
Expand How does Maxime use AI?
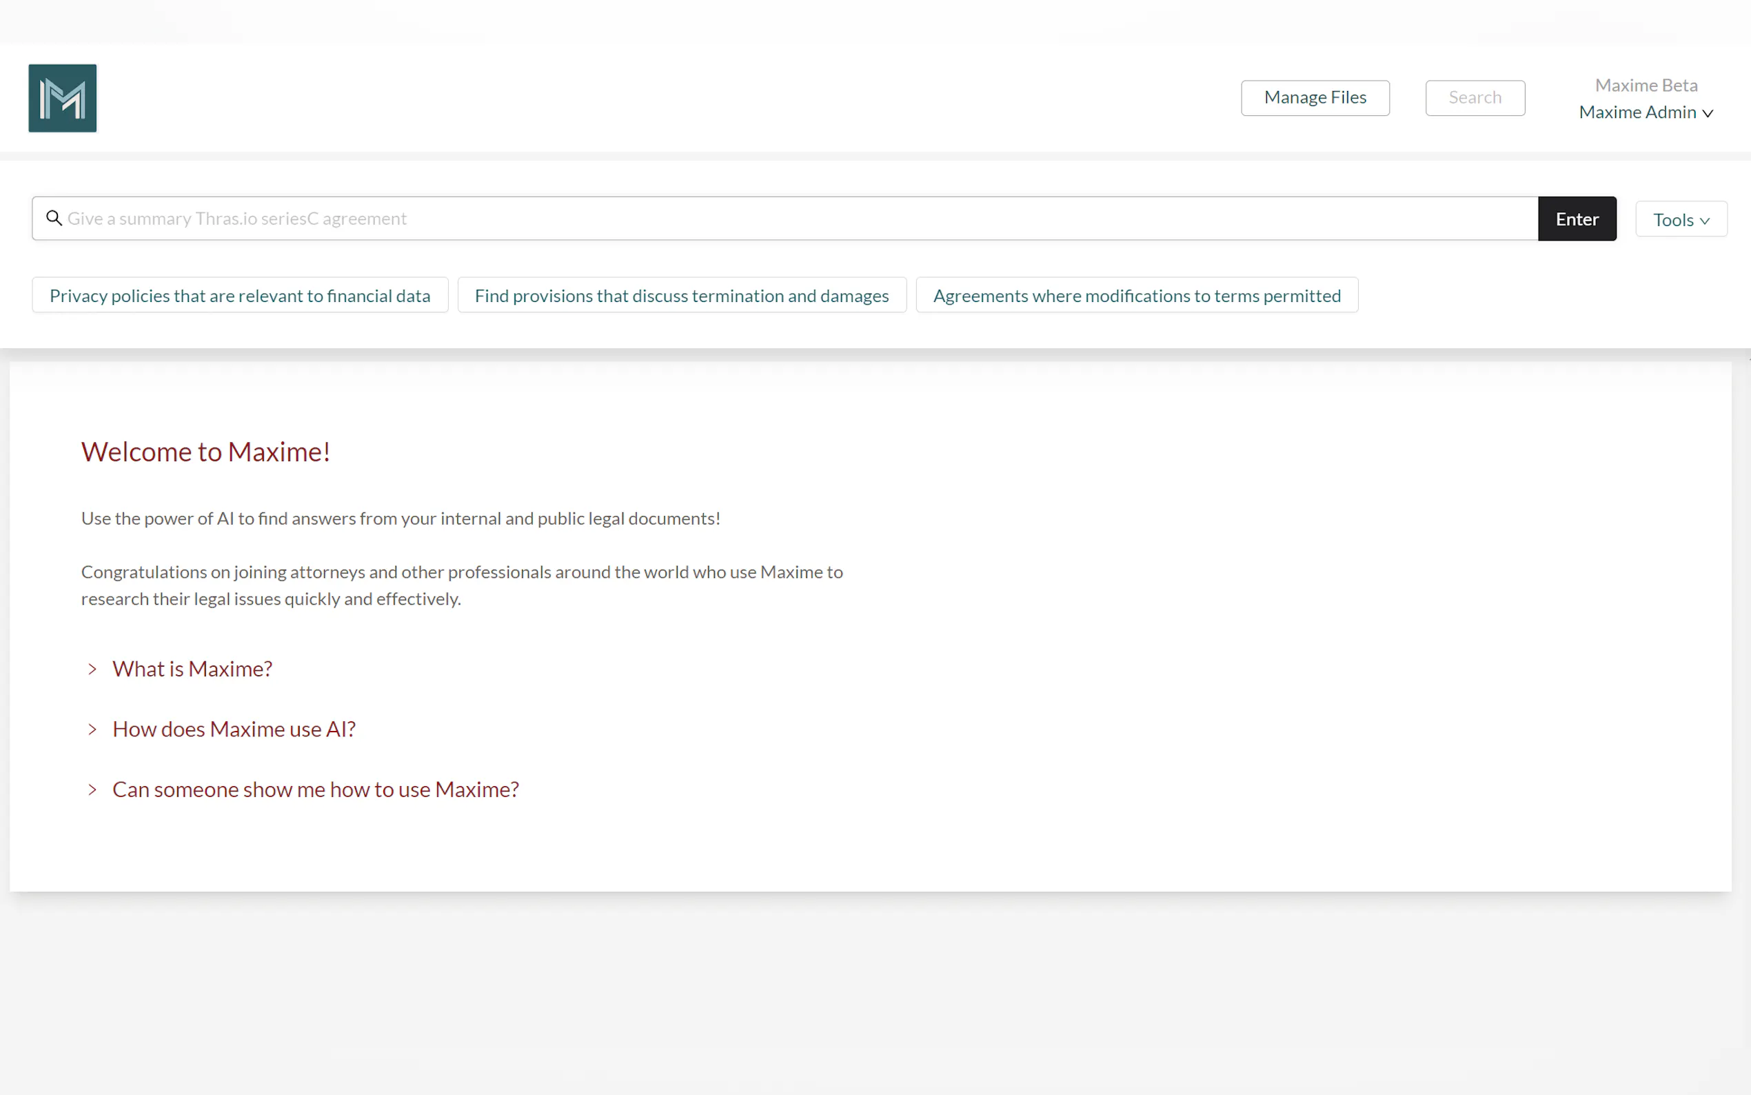coord(234,729)
